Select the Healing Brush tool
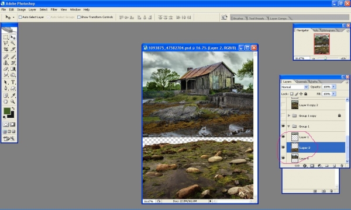 pos(6,57)
